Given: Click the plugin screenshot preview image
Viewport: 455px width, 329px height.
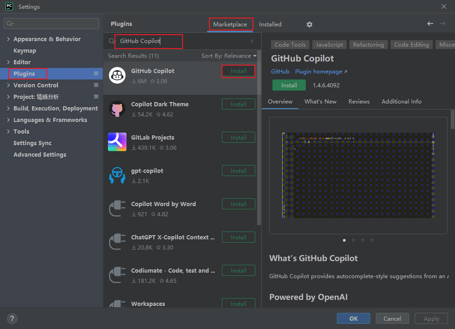Looking at the screenshot, I should [x=358, y=175].
